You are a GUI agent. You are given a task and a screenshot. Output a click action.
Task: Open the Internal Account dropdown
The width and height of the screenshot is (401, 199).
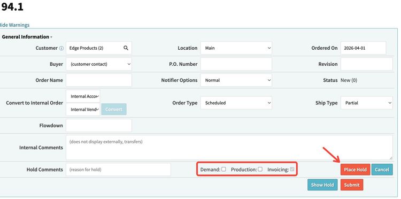(83, 96)
